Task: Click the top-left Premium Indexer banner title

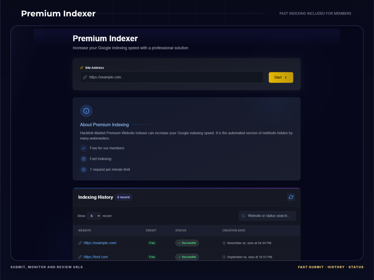Action: (58, 14)
